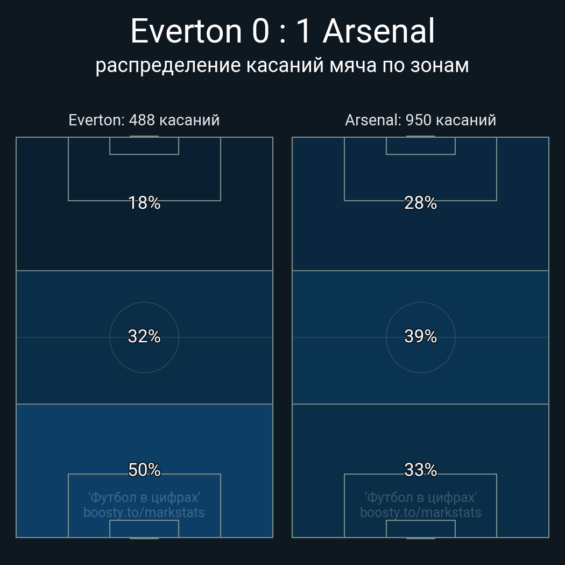
Task: Click the top goal area on Arsenal pitch
Action: pos(420,146)
